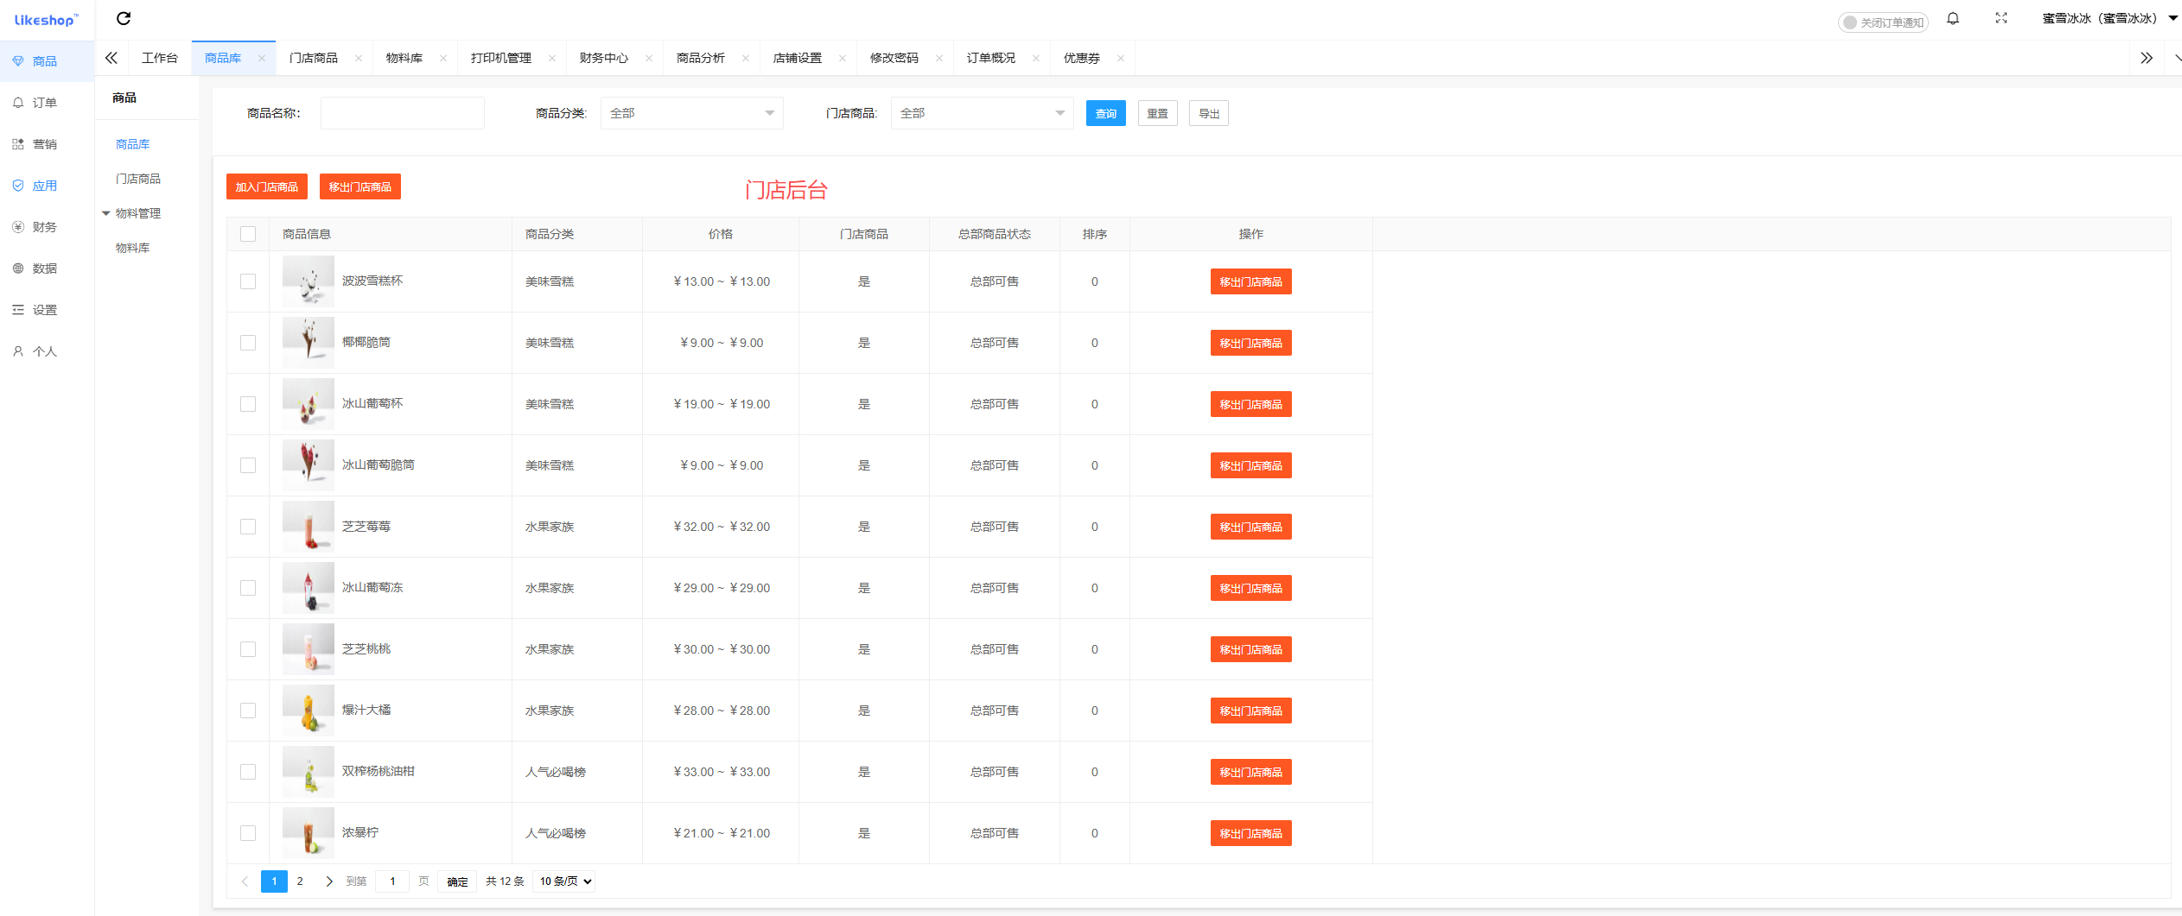Open the 商品分类 dropdown
The width and height of the screenshot is (2182, 916).
(691, 113)
